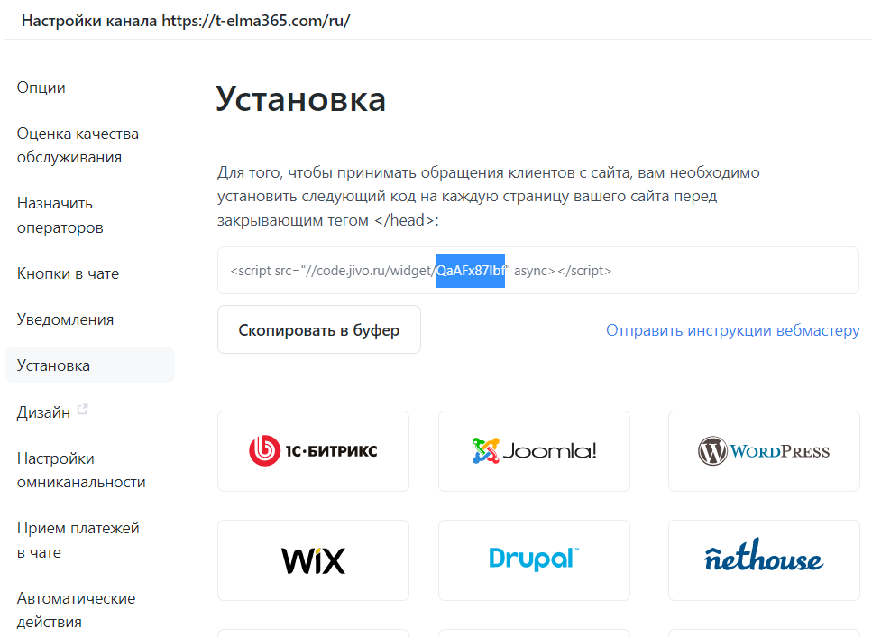Viewport: 872px width, 638px height.
Task: Click the widget script code field
Action: (537, 271)
